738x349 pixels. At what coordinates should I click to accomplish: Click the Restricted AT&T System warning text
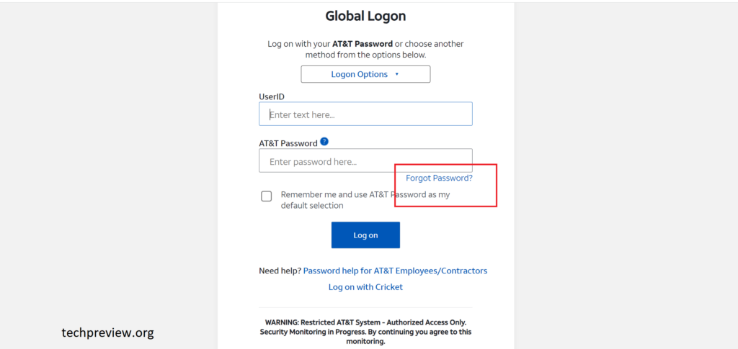(365, 322)
